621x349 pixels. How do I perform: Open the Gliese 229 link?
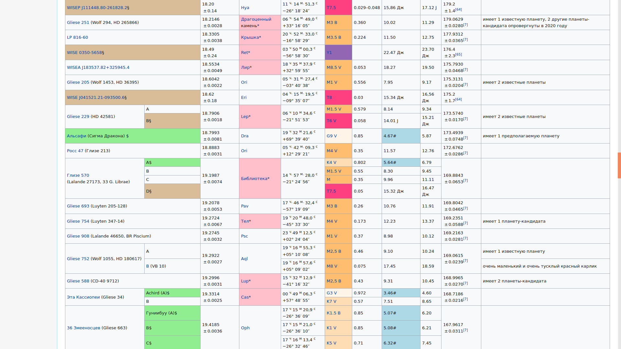pyautogui.click(x=78, y=117)
